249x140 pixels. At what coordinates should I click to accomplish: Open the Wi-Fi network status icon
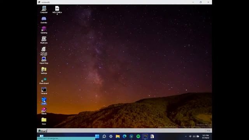190,136
